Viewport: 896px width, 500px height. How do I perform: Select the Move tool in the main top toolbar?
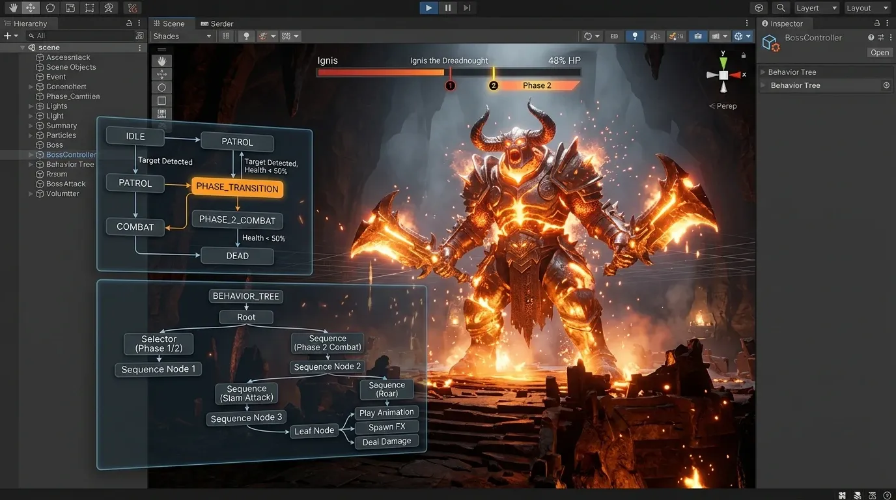[x=31, y=8]
